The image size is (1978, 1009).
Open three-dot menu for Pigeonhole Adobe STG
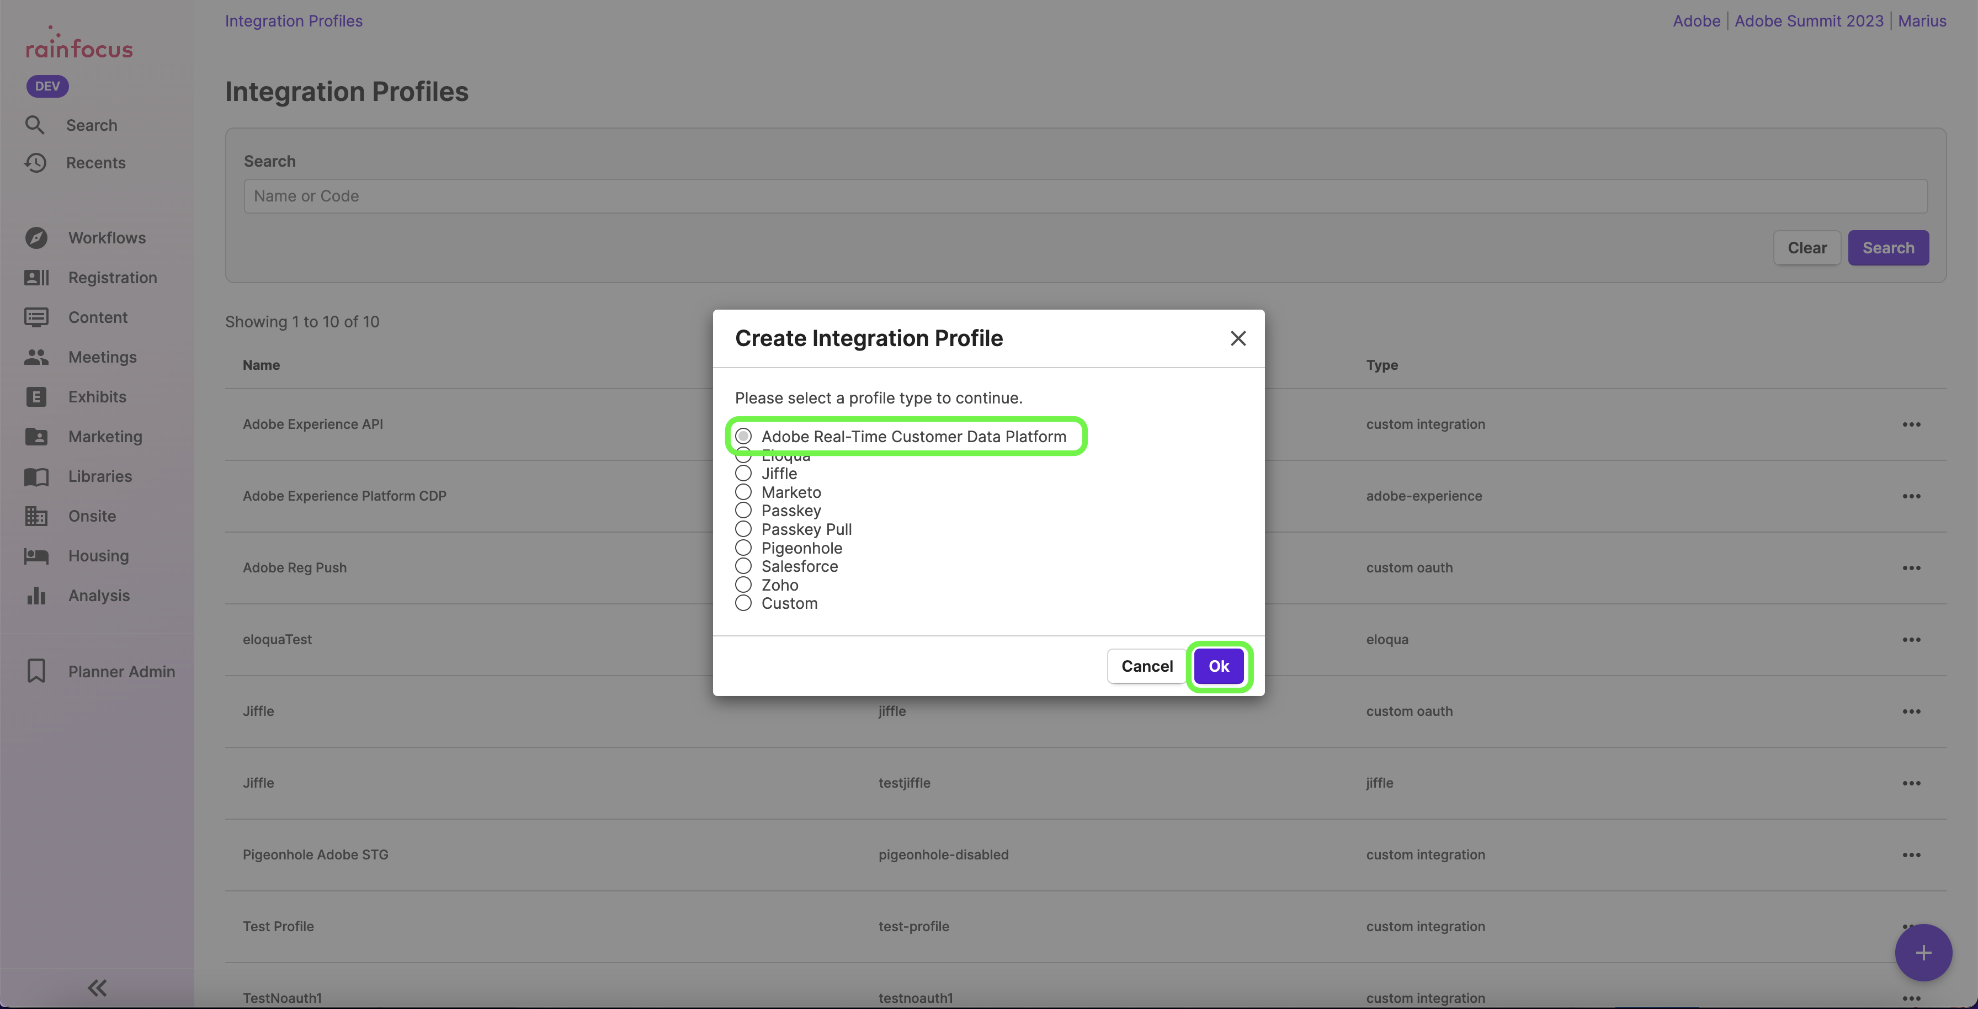tap(1911, 854)
